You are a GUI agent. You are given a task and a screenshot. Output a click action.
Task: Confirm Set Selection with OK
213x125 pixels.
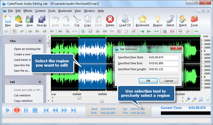pyautogui.click(x=148, y=81)
